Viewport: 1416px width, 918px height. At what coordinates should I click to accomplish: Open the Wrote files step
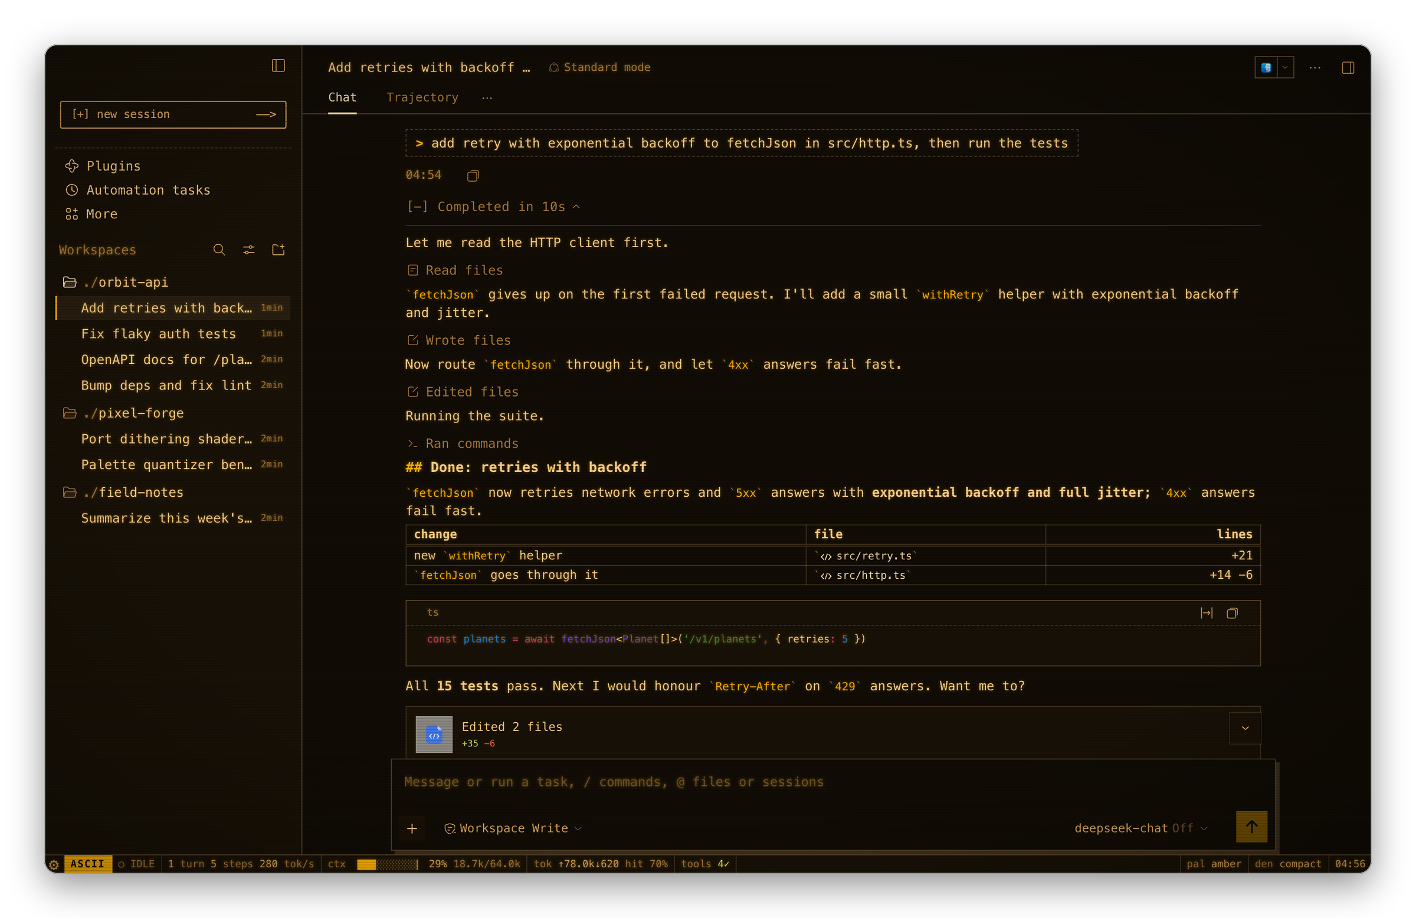click(x=458, y=340)
